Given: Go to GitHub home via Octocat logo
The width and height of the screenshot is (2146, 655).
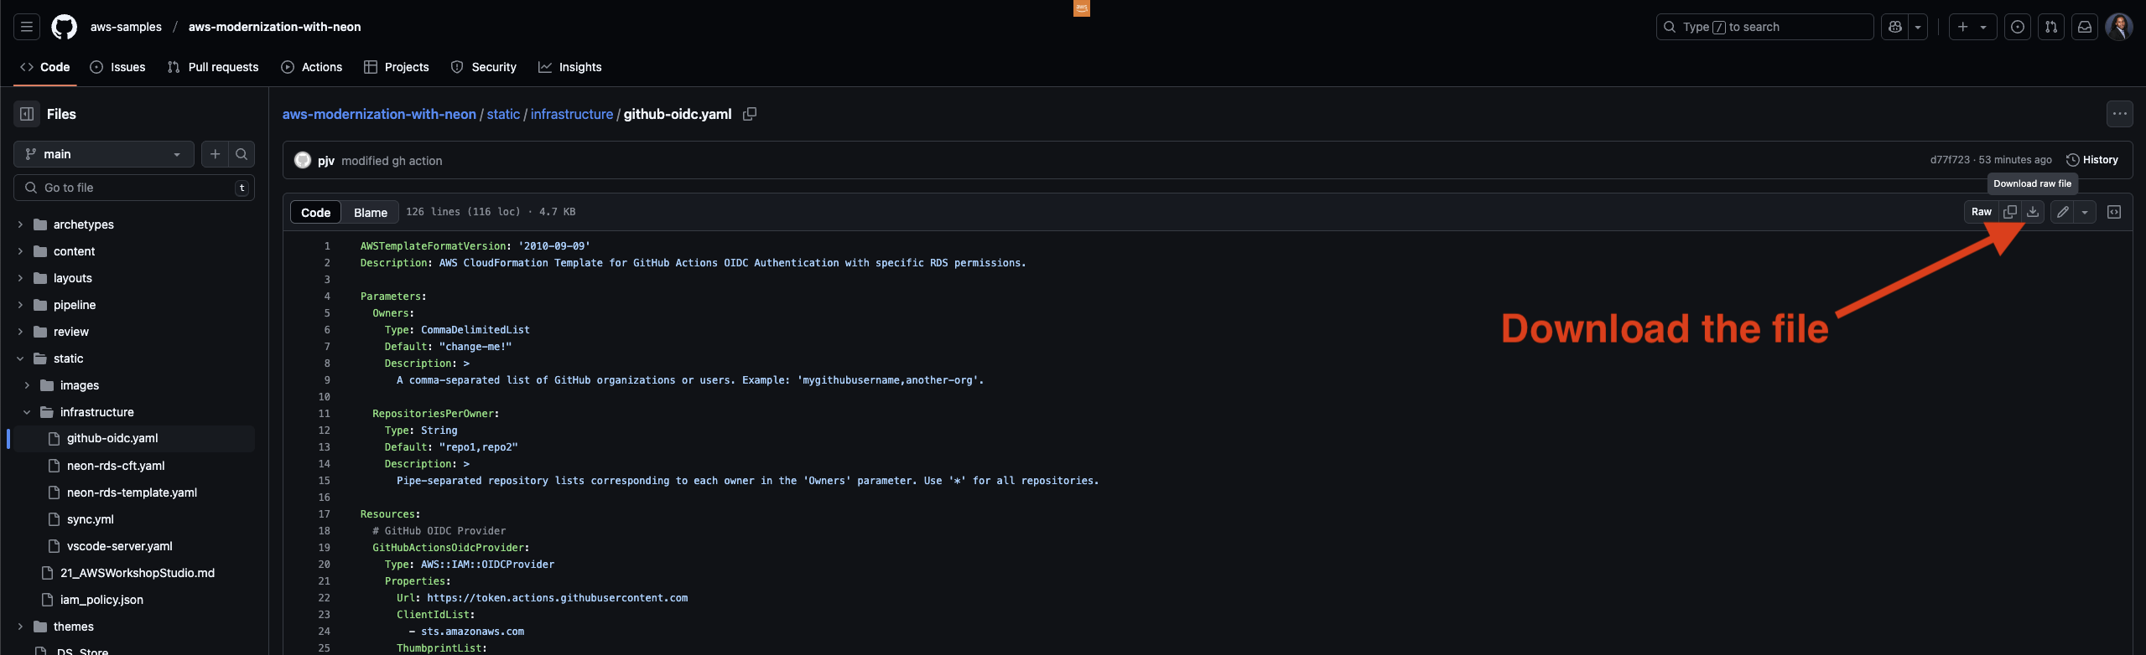Looking at the screenshot, I should [64, 27].
